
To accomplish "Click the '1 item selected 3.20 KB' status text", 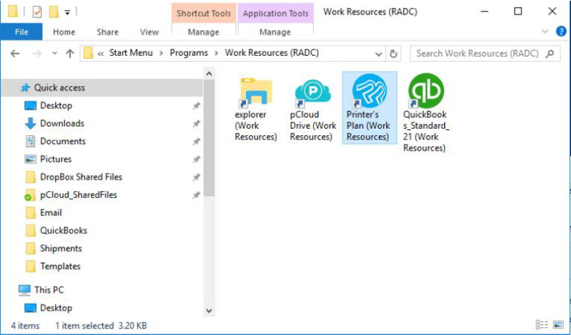I will [101, 326].
